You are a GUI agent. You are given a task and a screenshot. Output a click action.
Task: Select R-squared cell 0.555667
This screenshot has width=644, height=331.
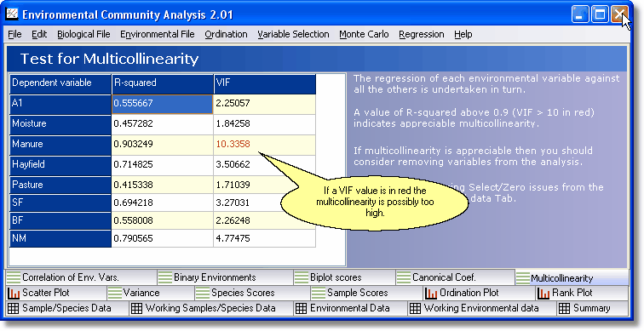(163, 104)
